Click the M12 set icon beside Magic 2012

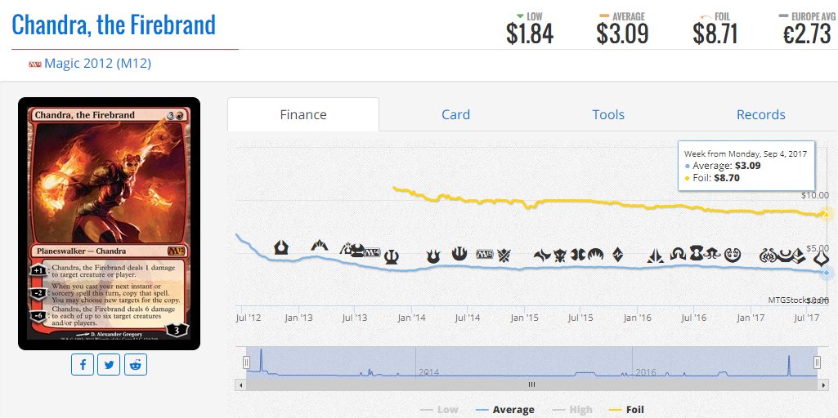35,64
